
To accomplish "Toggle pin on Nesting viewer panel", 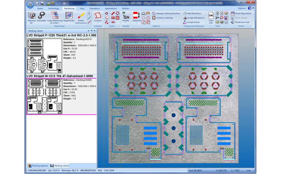I will click(x=92, y=30).
